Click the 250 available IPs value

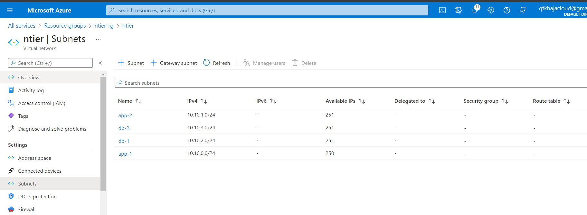pos(330,153)
